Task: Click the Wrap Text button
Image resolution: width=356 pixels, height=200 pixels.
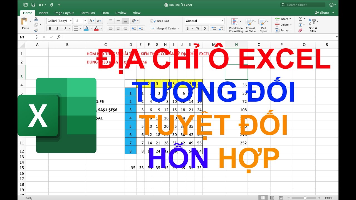Action: [160, 21]
